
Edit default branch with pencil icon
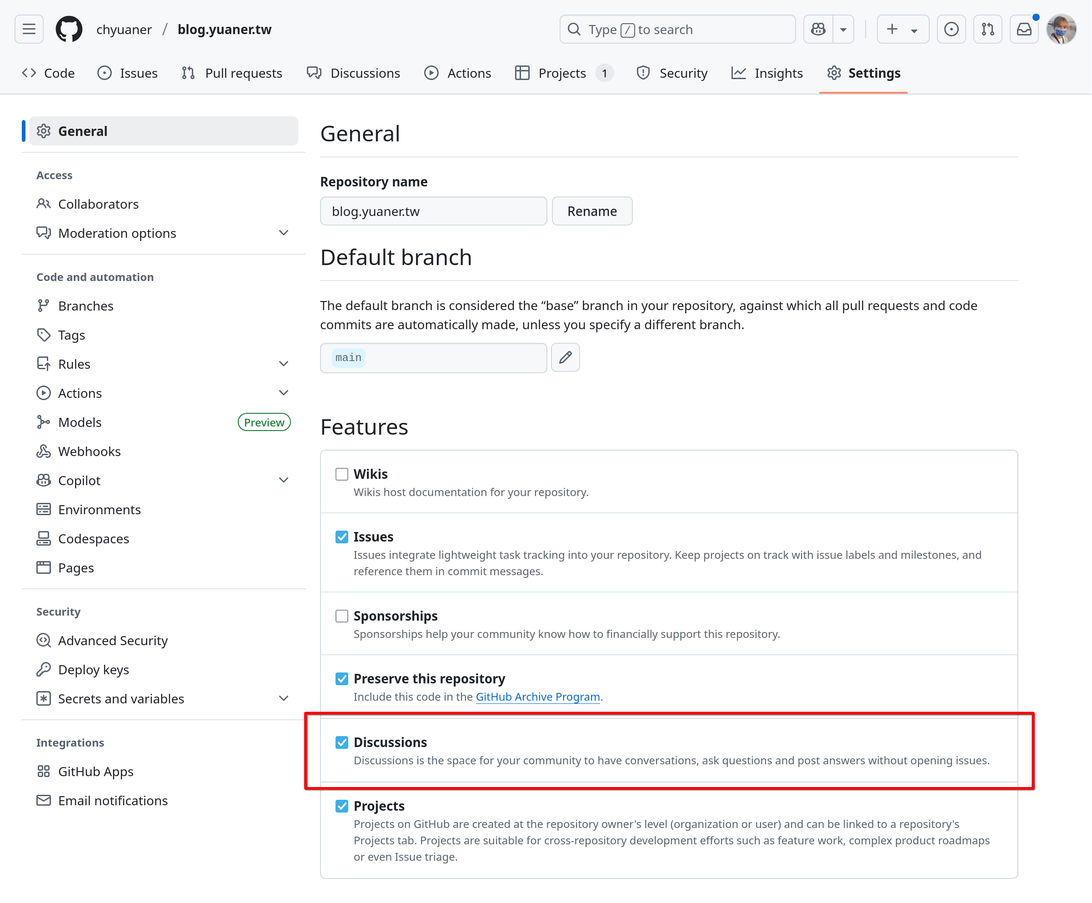point(565,357)
